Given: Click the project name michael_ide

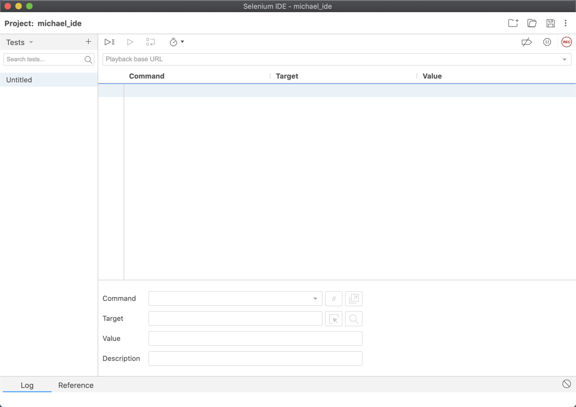Looking at the screenshot, I should pyautogui.click(x=60, y=23).
